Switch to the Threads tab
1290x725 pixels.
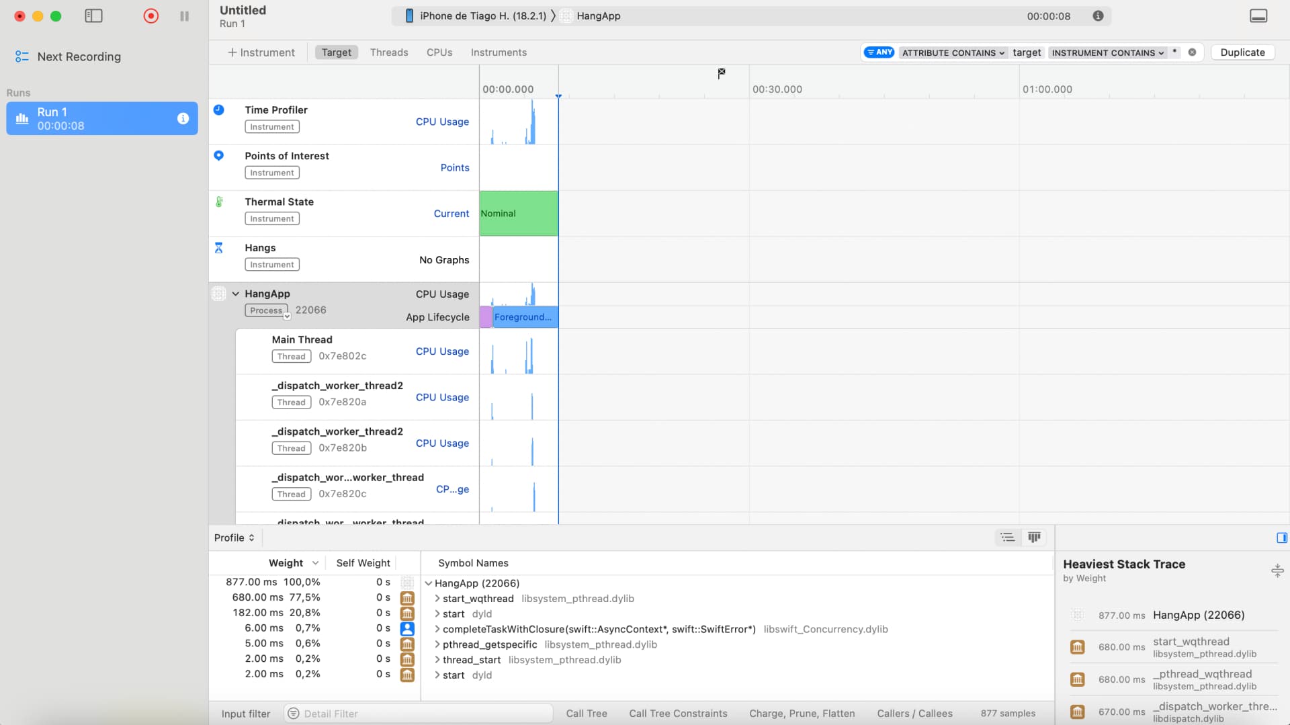[389, 52]
